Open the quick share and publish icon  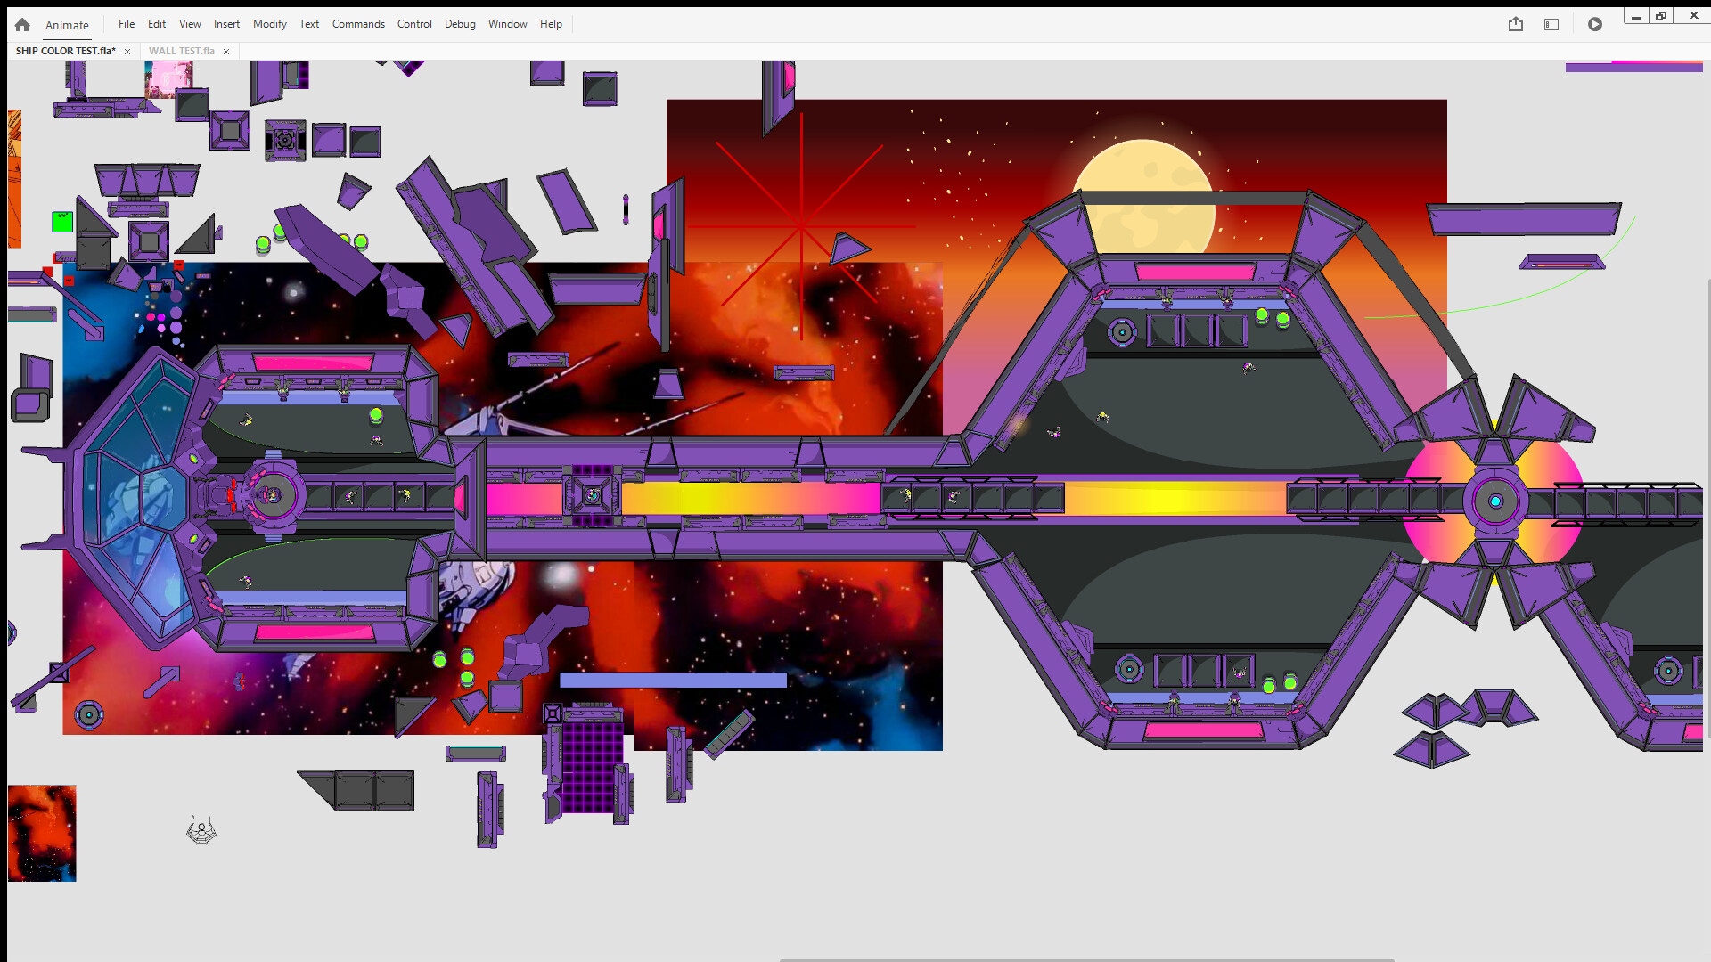tap(1516, 24)
